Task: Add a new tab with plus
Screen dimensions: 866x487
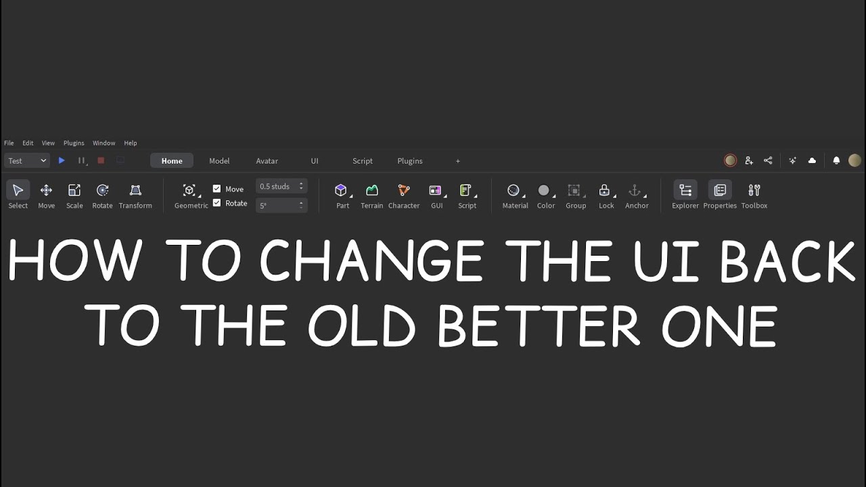Action: tap(458, 161)
